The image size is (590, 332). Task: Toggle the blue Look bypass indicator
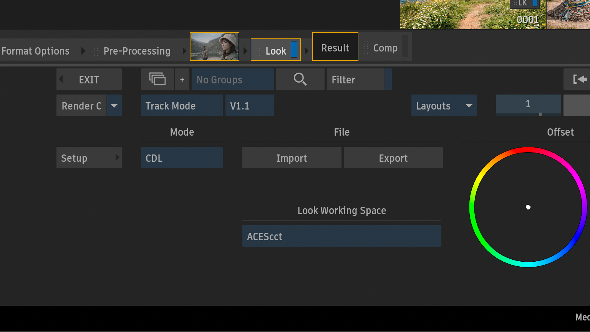tap(294, 50)
